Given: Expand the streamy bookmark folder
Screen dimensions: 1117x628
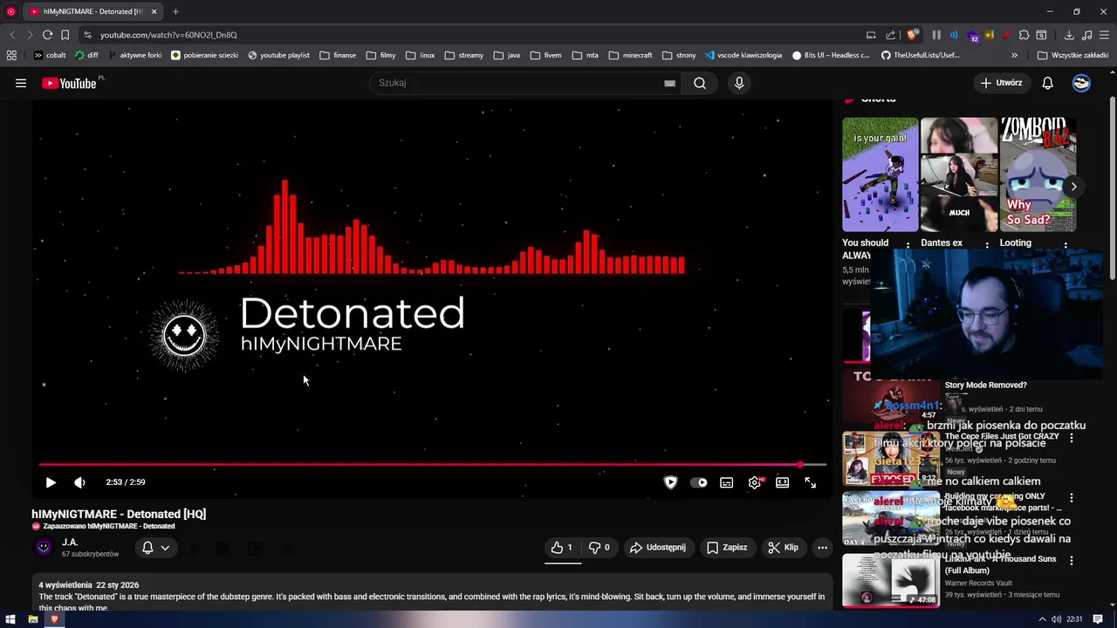Looking at the screenshot, I should point(463,55).
